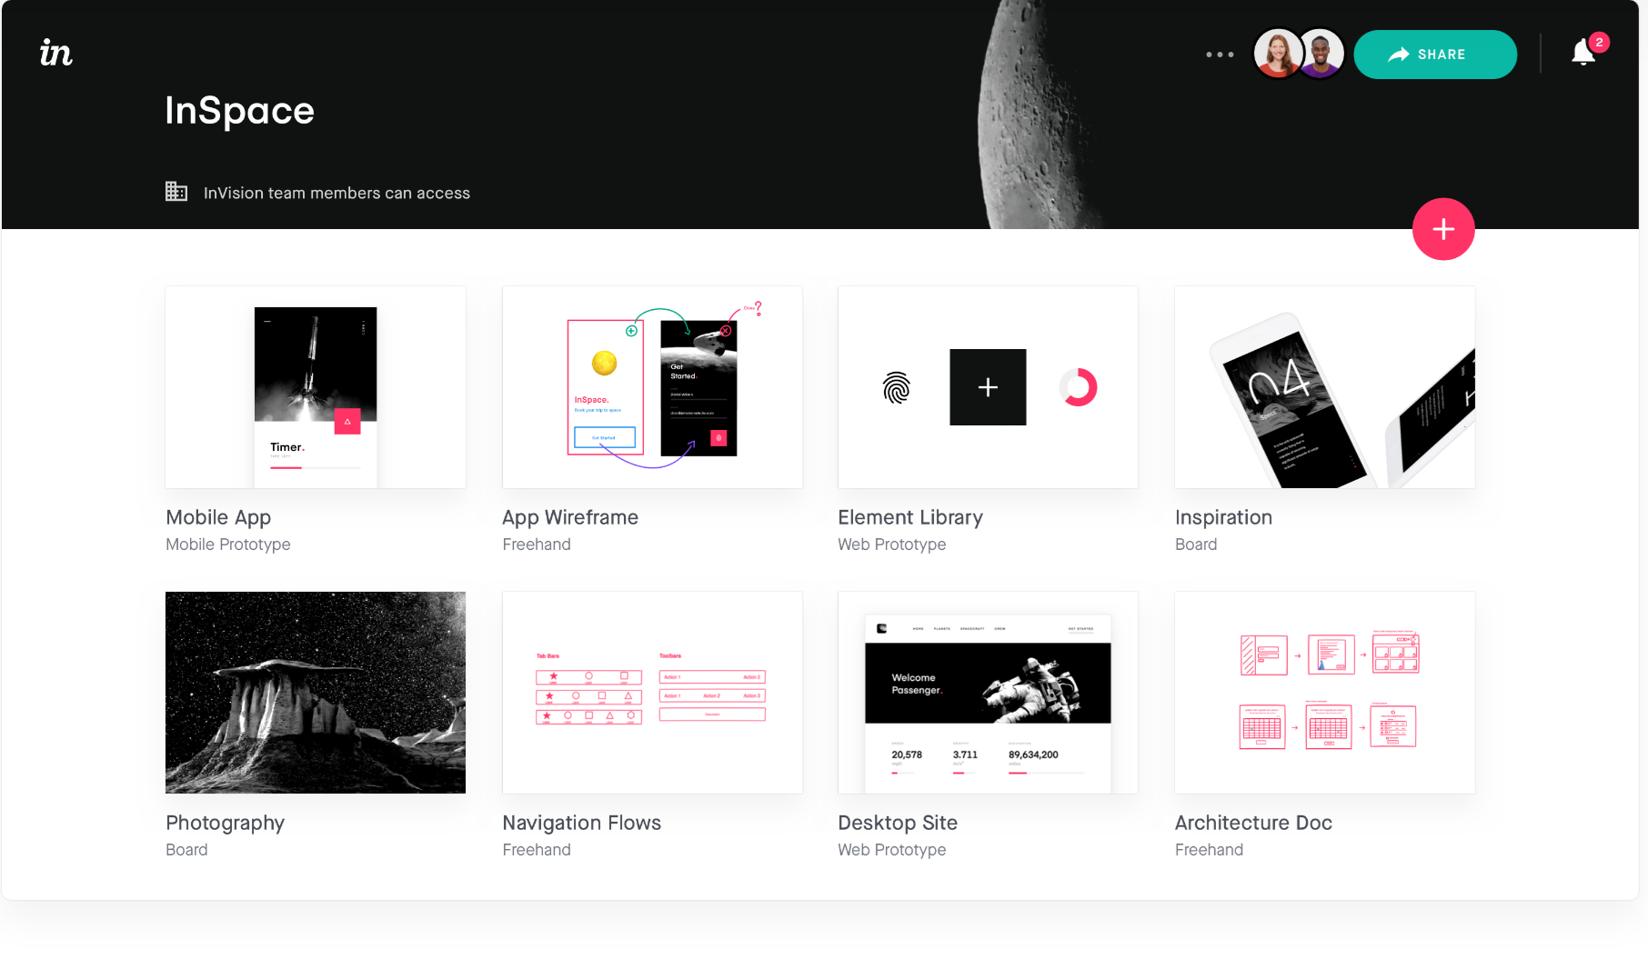
Task: Click 'InVision team members can access' text
Action: [x=337, y=193]
